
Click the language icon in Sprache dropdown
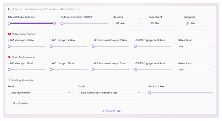(x=118, y=24)
